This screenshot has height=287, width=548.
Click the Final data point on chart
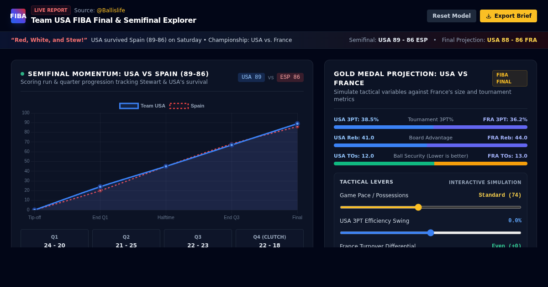coord(297,123)
